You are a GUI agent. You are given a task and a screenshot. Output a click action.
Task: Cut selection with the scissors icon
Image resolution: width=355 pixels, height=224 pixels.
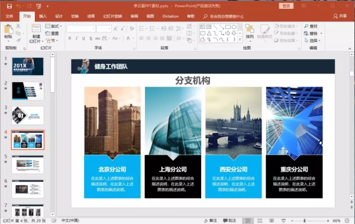18,26
